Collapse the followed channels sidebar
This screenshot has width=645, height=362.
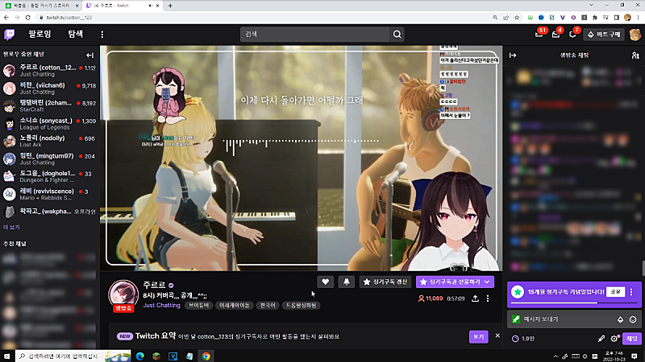[x=89, y=55]
